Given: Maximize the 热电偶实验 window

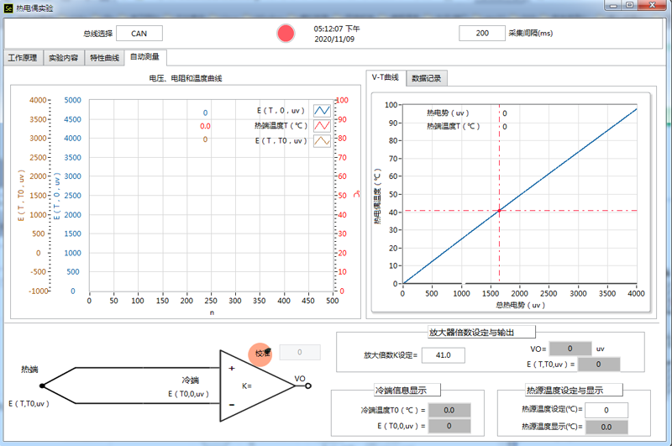Looking at the screenshot, I should pos(629,6).
